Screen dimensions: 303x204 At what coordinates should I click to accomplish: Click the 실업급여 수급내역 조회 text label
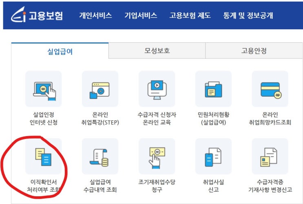[100, 186]
